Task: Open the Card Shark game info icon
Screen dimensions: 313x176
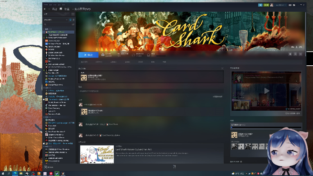Action: tap(295, 54)
